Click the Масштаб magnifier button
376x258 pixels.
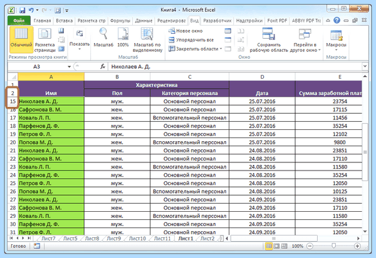coord(103,37)
